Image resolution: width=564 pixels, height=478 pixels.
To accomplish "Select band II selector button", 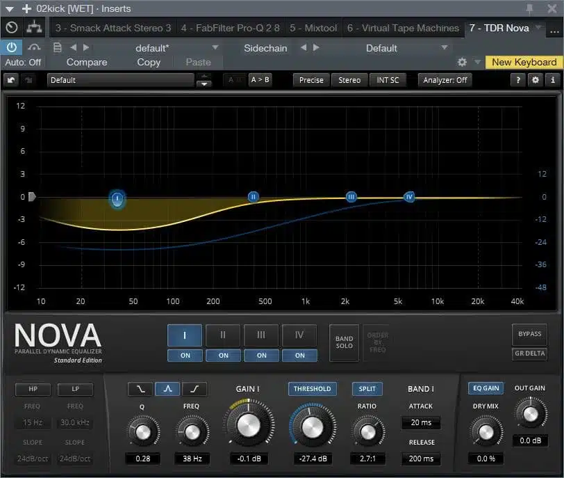I will 223,335.
